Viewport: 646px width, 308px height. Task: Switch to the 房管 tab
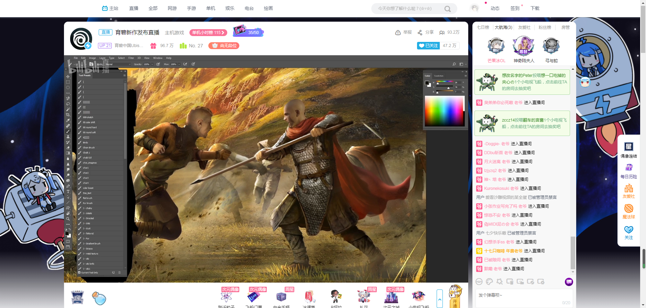566,27
